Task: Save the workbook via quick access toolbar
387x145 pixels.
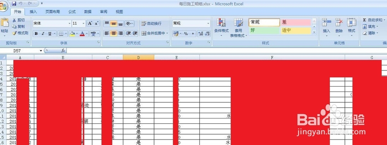Action: click(x=14, y=3)
